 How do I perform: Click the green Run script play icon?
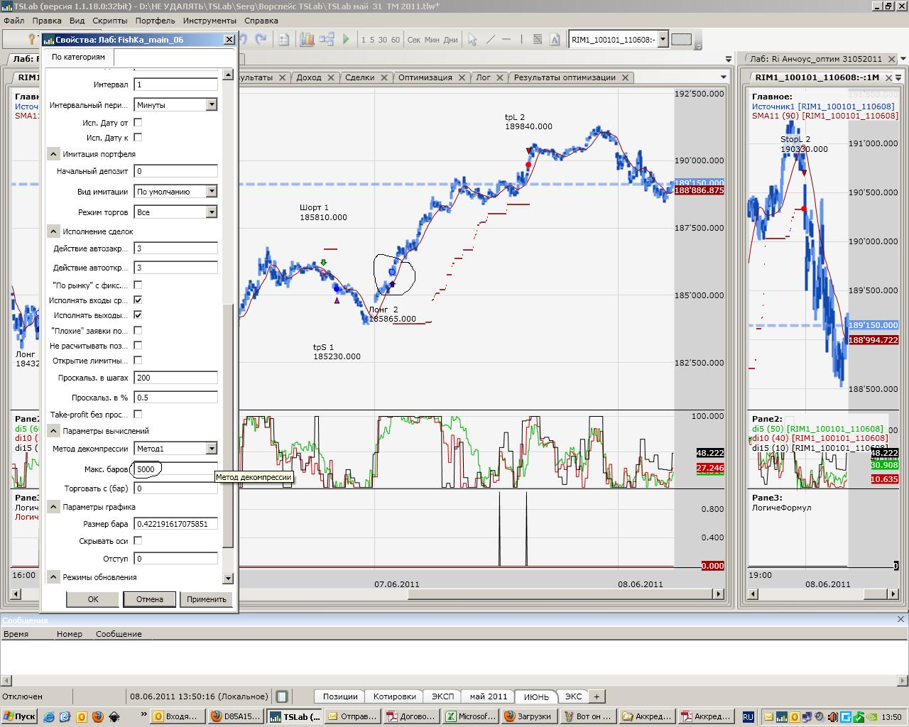point(346,40)
